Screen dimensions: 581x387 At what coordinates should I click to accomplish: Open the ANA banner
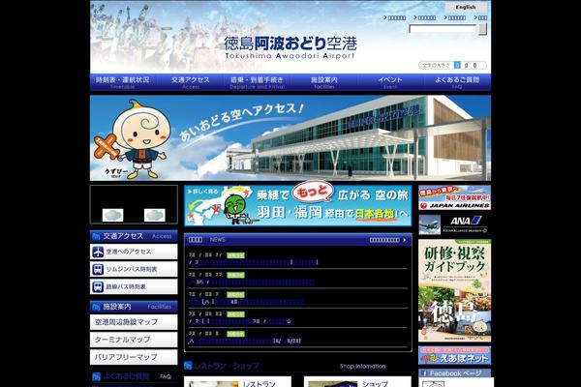click(x=455, y=224)
